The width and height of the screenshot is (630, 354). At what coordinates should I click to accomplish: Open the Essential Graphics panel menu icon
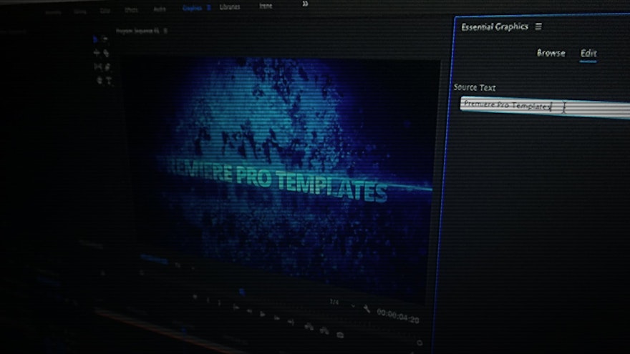coord(539,26)
